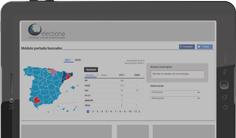Image resolution: width=236 pixels, height=138 pixels.
Task: Go to results page 7
Action: tap(116, 111)
